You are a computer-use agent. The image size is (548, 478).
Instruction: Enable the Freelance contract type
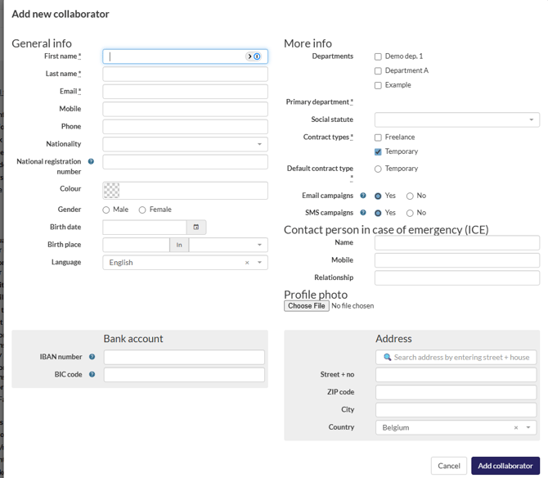click(378, 138)
